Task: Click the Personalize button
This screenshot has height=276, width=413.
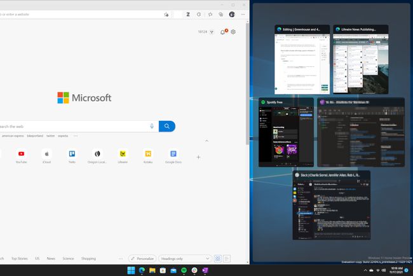Action: (x=142, y=259)
